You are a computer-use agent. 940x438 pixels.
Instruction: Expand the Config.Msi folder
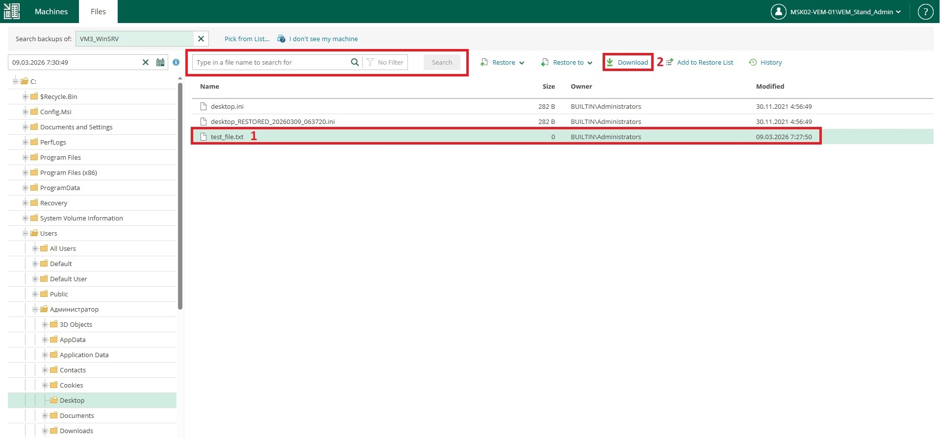tap(25, 112)
